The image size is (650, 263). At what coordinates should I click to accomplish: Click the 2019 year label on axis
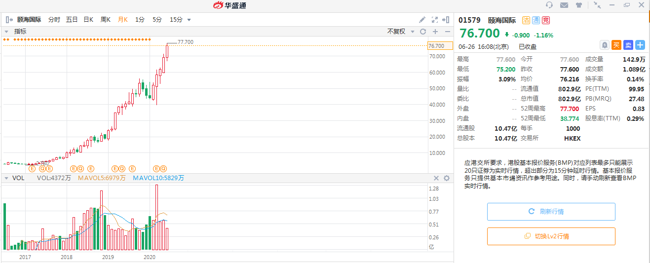click(108, 257)
